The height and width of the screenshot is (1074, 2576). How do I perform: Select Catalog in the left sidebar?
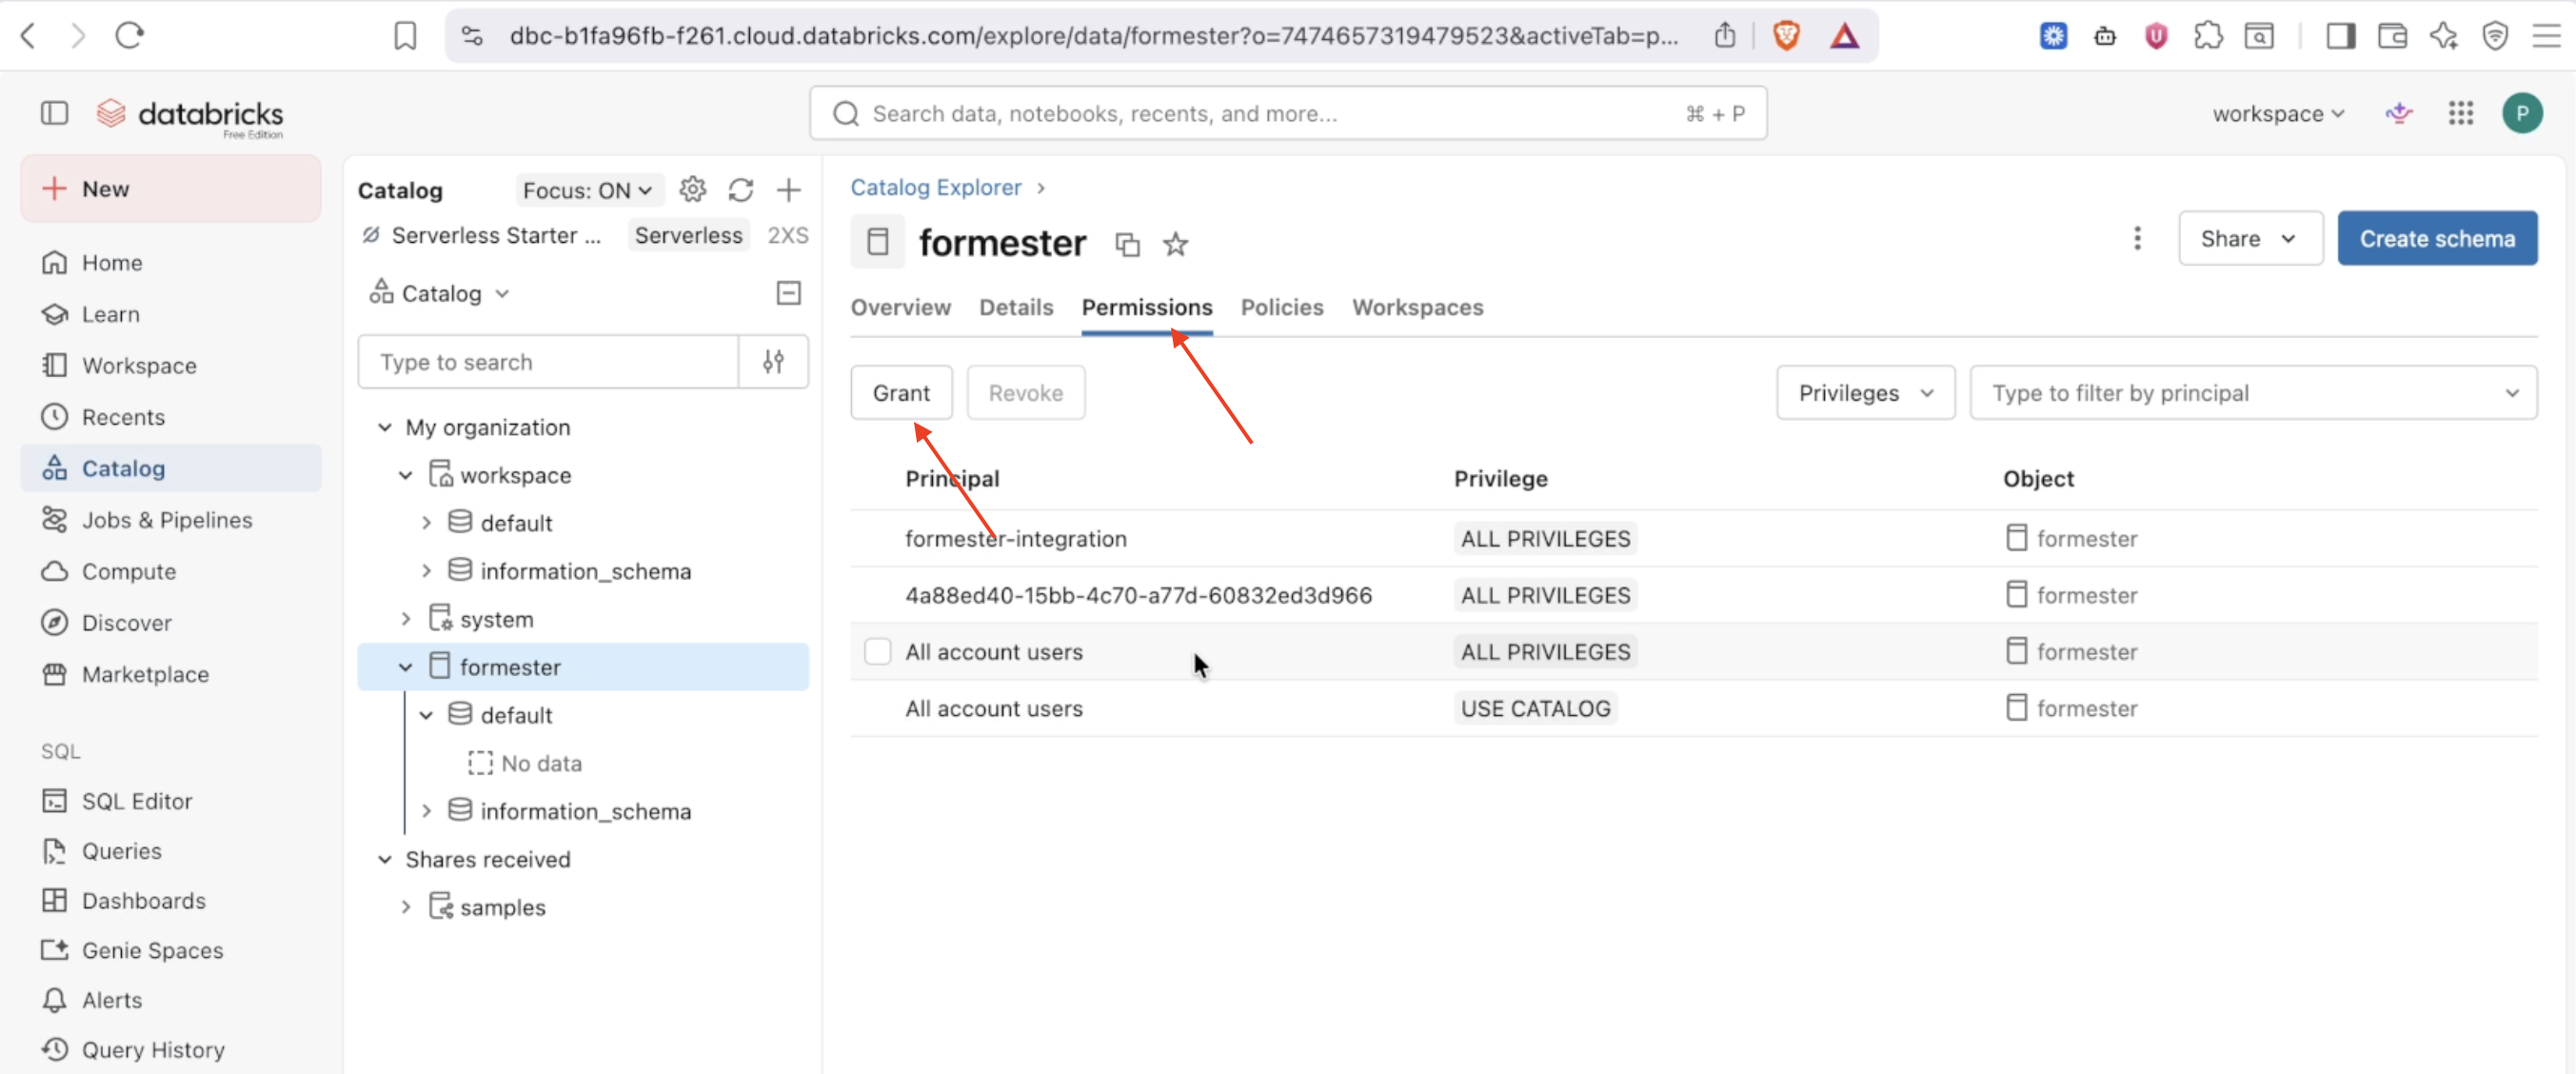point(170,468)
